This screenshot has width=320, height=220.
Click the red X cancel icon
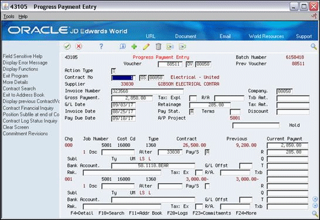coord(79,46)
